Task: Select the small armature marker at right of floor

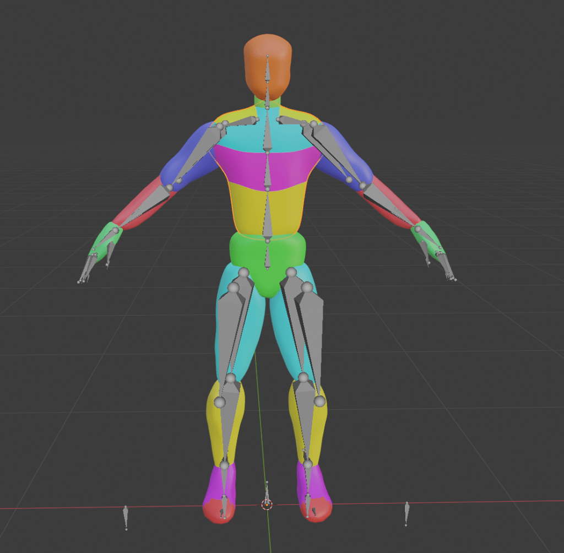Action: [406, 513]
